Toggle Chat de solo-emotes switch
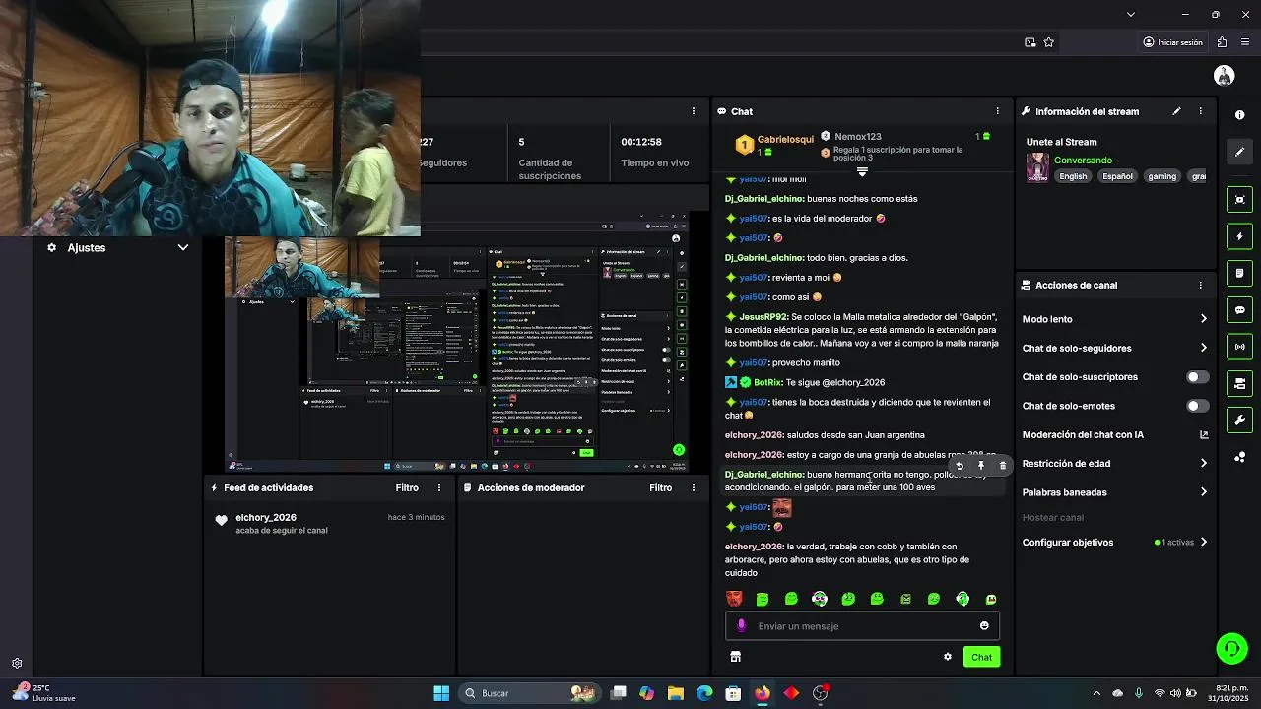 pyautogui.click(x=1197, y=406)
